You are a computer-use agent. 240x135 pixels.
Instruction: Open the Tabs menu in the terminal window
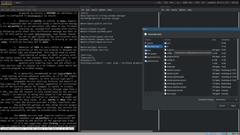point(28,10)
